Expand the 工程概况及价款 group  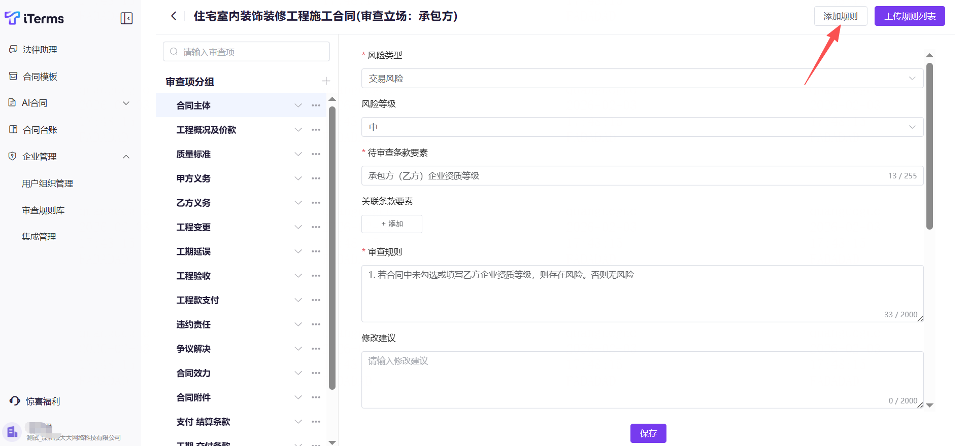[298, 130]
